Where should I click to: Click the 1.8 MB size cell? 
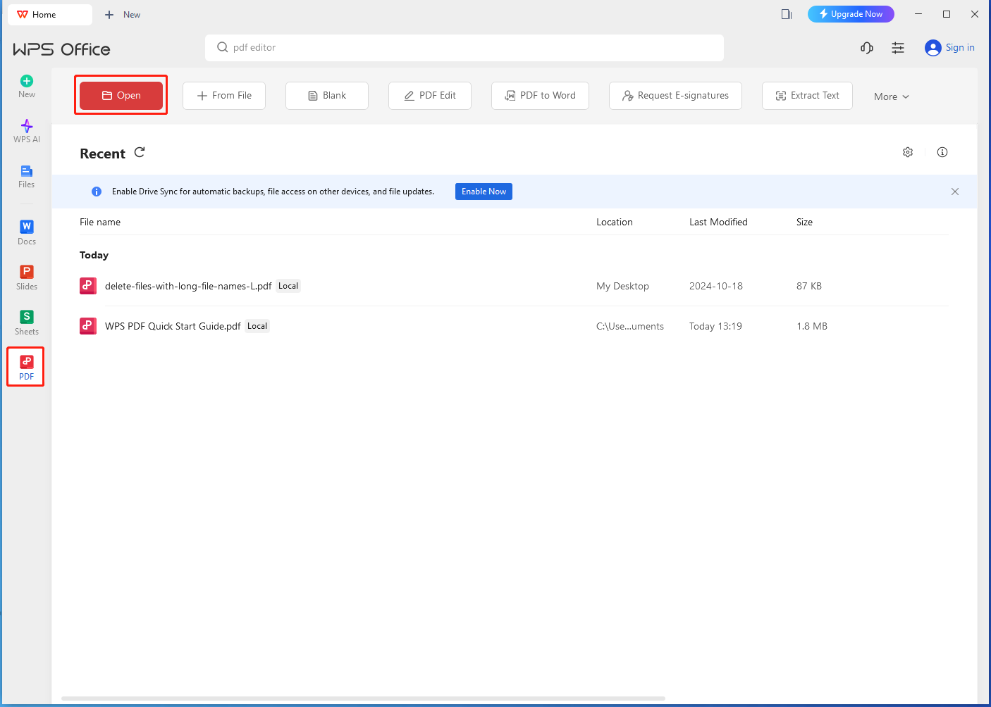point(812,326)
